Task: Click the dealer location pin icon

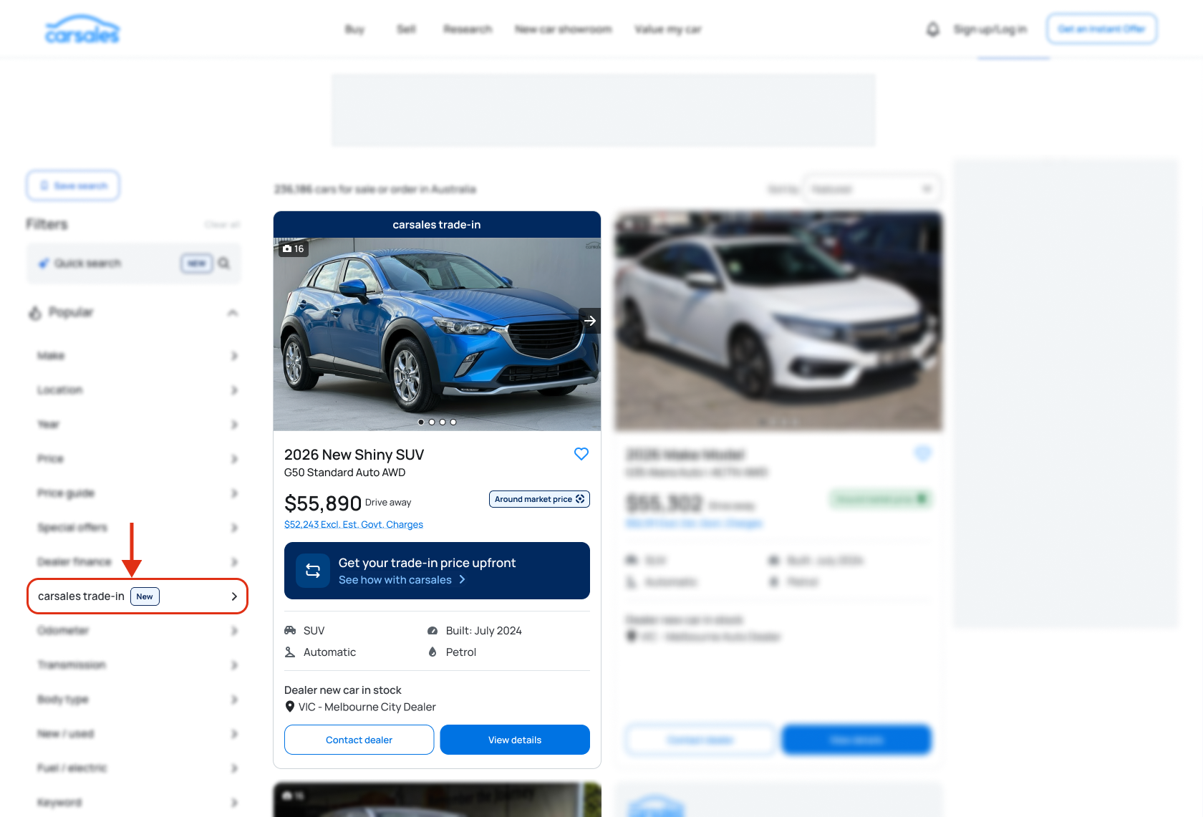Action: click(x=290, y=707)
